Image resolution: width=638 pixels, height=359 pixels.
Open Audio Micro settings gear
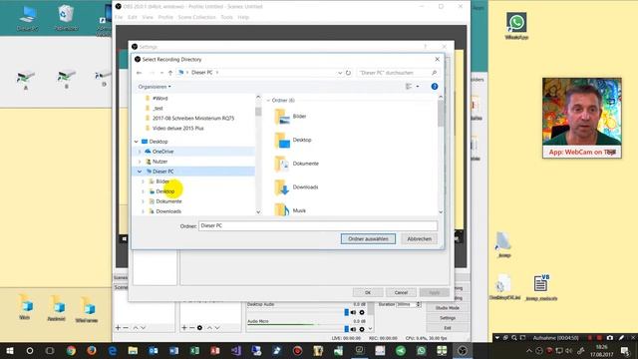(362, 329)
